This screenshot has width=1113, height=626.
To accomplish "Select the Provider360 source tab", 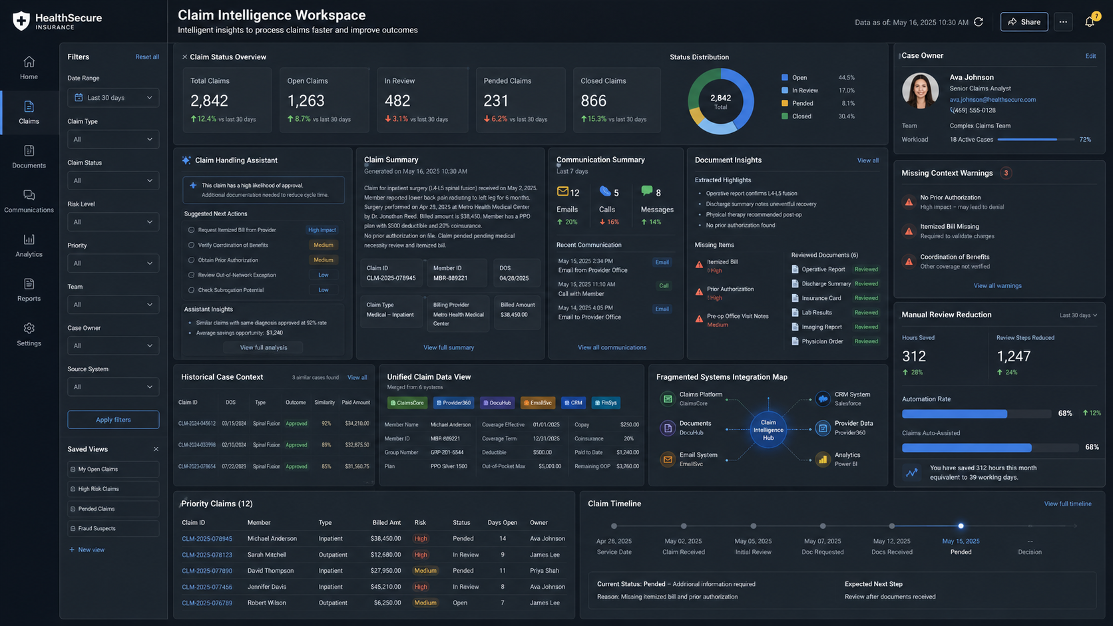I will pyautogui.click(x=453, y=402).
